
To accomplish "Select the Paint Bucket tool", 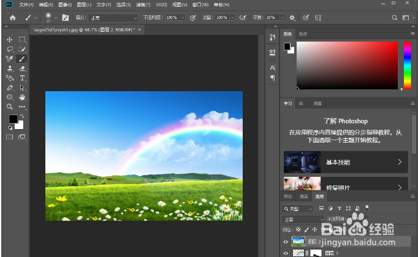I will point(10,78).
